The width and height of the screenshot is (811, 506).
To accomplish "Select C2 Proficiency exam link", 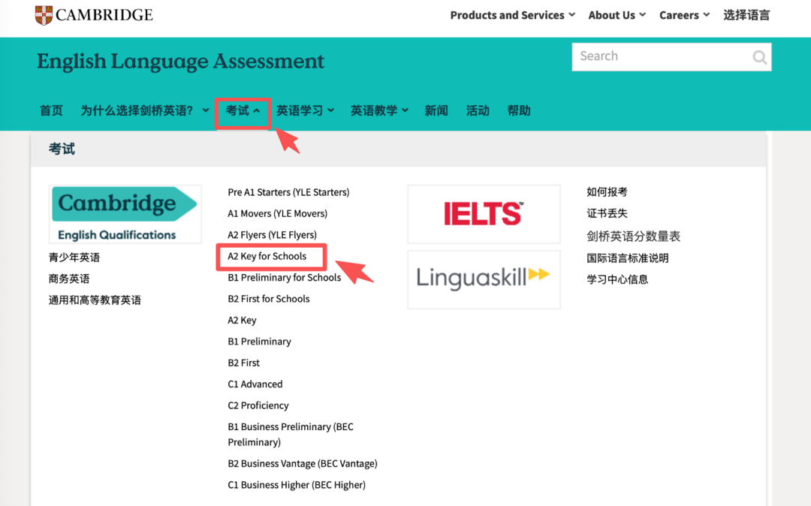I will point(258,405).
